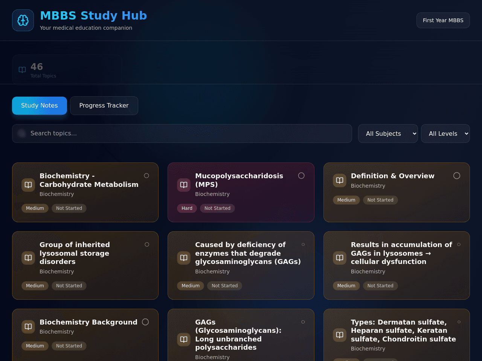Viewport: 482px width, 361px height.
Task: Click Not Started badge on Carbohydrate Metabolism card
Action: [69, 208]
